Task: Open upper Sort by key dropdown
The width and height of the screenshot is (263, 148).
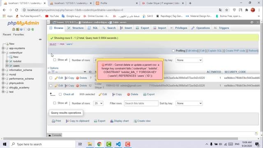Action: click(x=189, y=60)
